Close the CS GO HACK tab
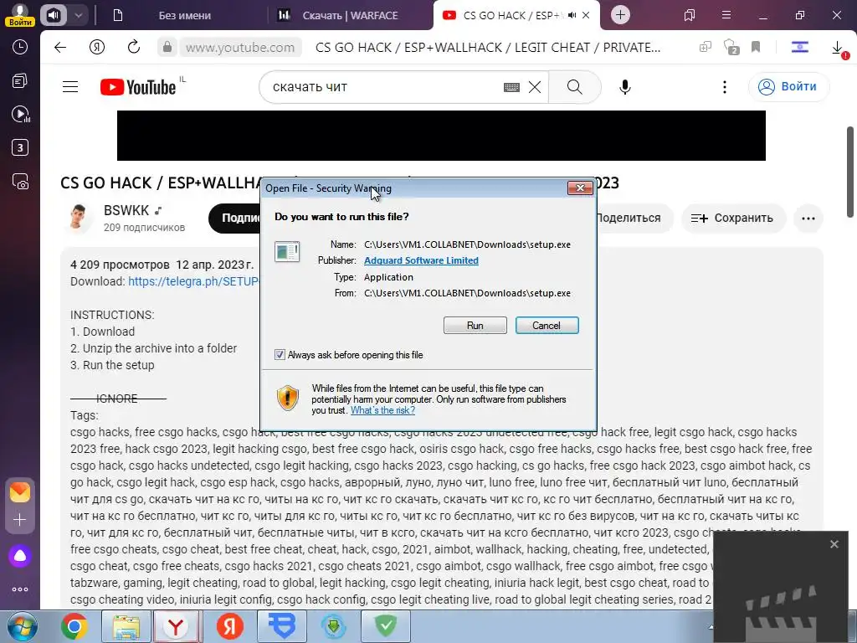Viewport: 857px width, 643px height. [586, 15]
